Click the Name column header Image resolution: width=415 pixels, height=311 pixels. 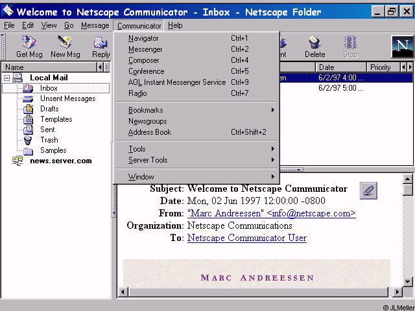49,67
